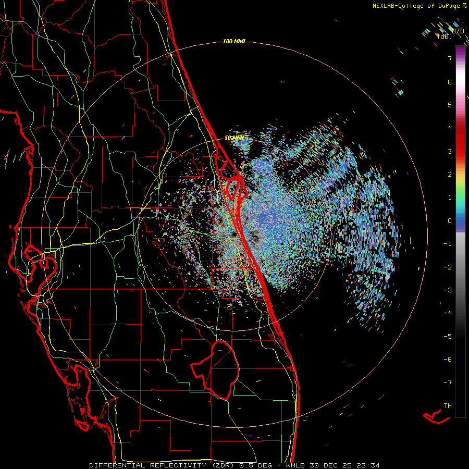
Task: Click the -5 value on the color scale
Action: tap(448, 337)
